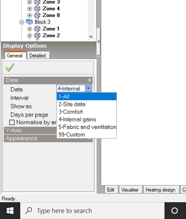This screenshot has height=219, width=186.
Task: Select 3-Comfort option
Action: click(87, 112)
